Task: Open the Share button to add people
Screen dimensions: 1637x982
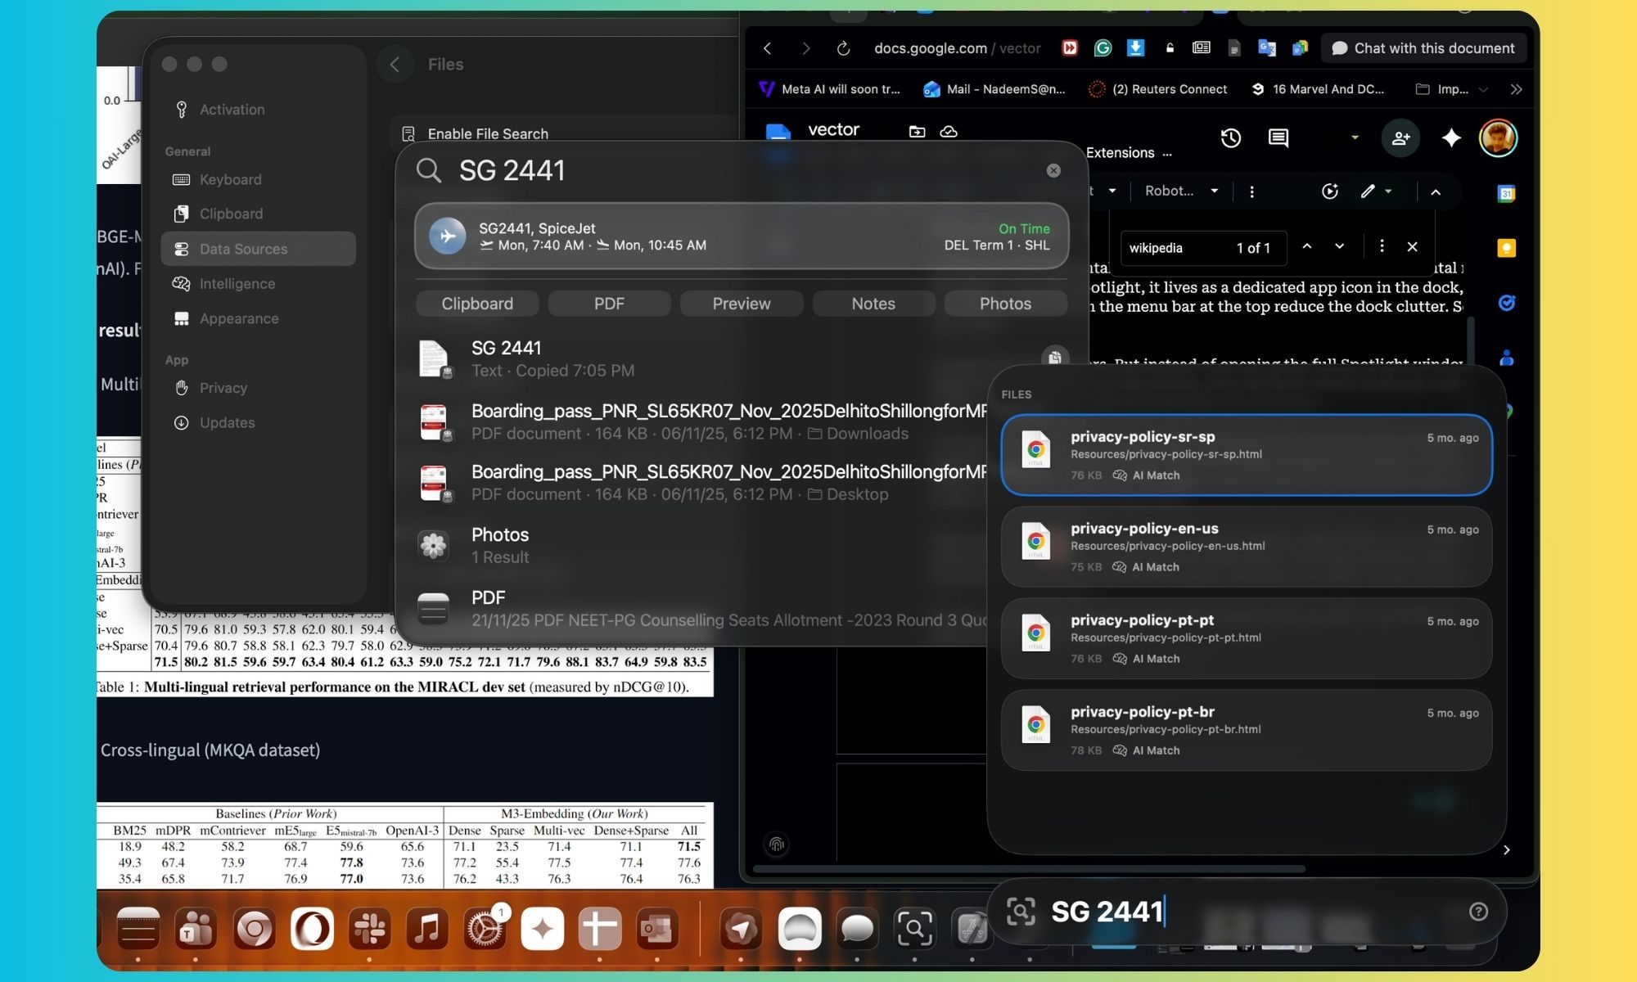Action: (1400, 138)
